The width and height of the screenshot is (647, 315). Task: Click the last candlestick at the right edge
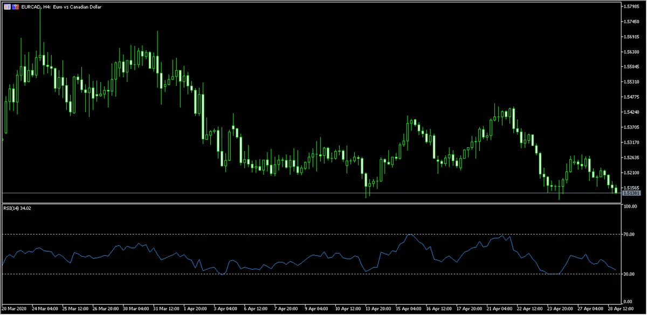[616, 189]
